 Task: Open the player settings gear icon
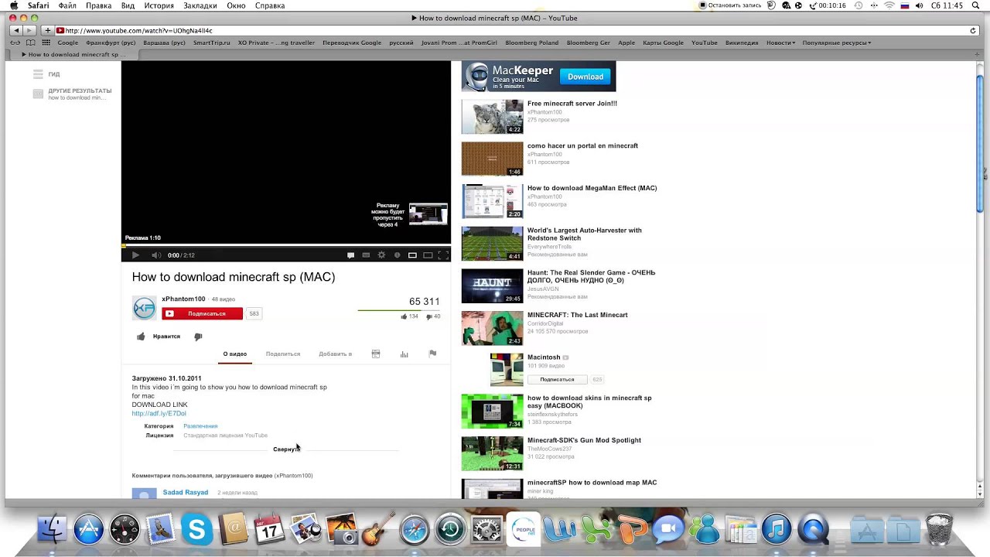tap(381, 255)
